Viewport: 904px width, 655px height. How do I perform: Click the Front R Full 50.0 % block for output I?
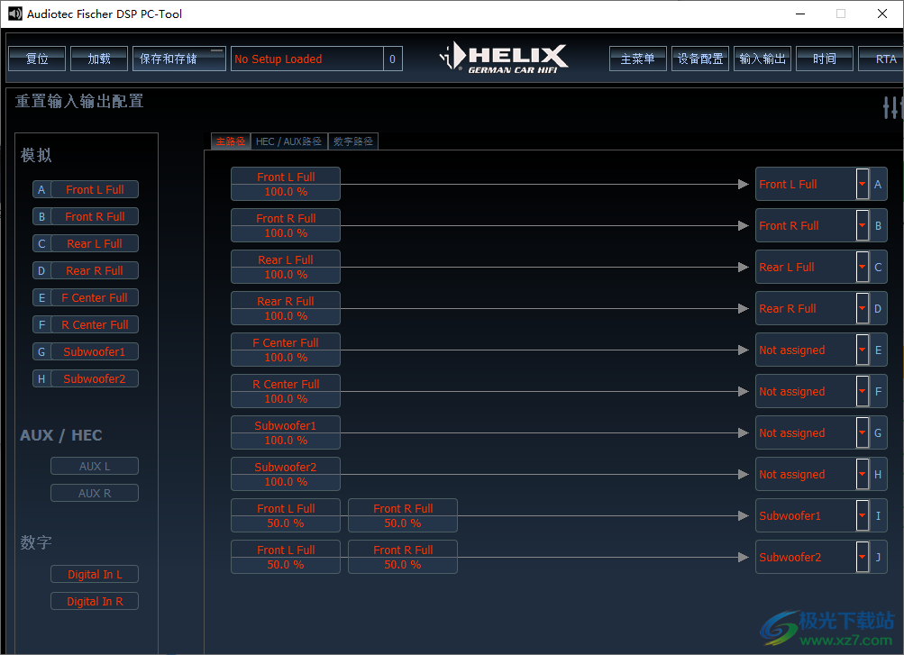tap(403, 516)
